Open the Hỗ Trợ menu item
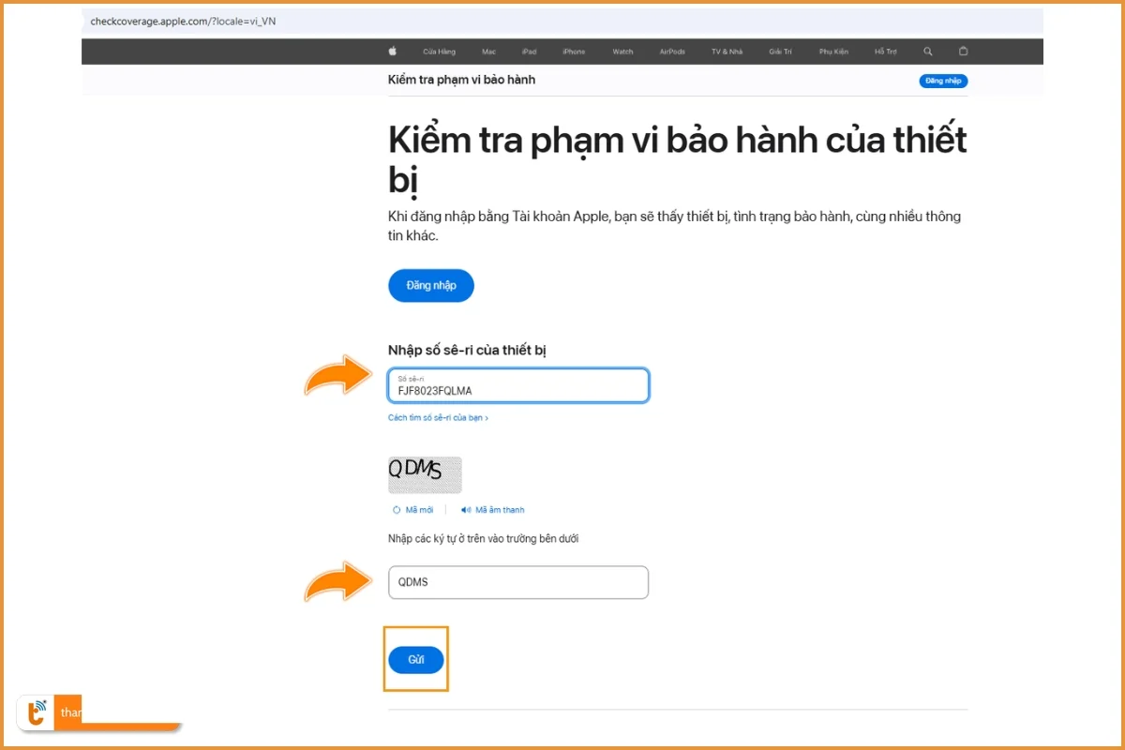This screenshot has width=1125, height=750. pos(885,52)
